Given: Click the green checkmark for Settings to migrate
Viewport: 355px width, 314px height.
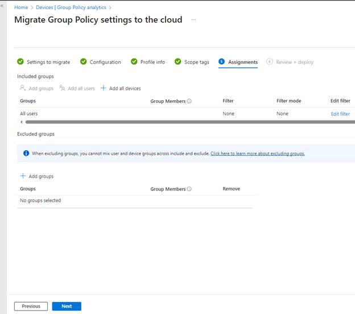Looking at the screenshot, I should [x=20, y=62].
